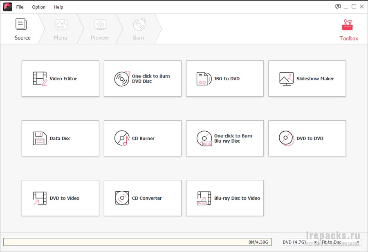
Task: Open the Slideshow Maker tool
Action: 307,79
